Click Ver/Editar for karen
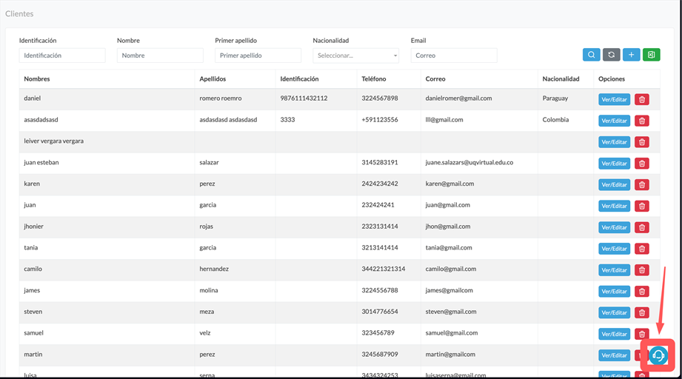Viewport: 682px width, 379px height. [614, 185]
